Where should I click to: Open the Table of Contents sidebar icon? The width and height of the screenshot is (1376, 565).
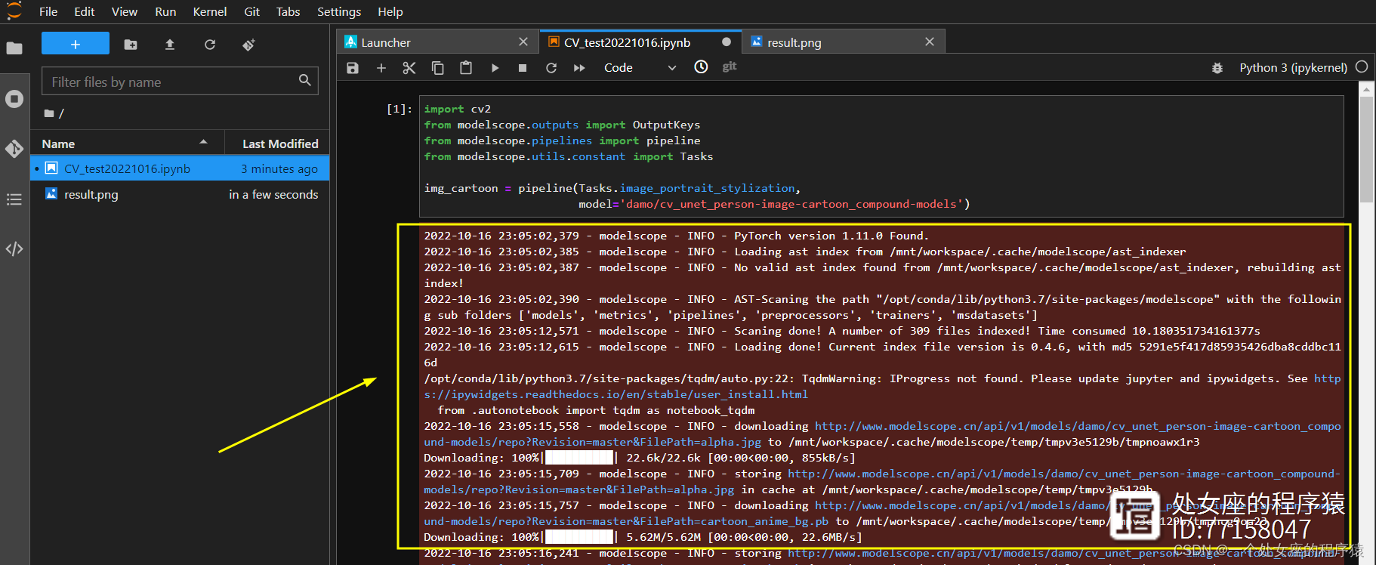click(14, 199)
